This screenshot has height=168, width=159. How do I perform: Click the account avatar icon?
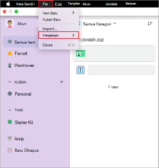point(10,24)
